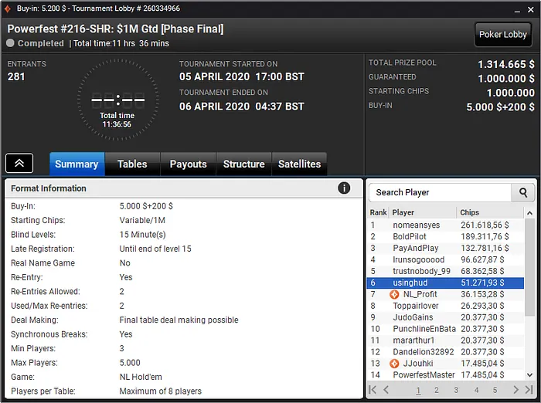Go to page 3 of rankings
This screenshot has height=403, width=541.
click(x=456, y=390)
